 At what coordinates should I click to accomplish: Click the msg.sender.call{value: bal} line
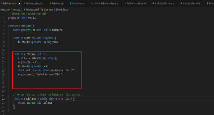tap(47, 70)
